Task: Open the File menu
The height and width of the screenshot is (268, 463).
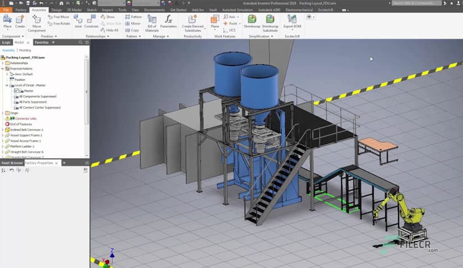Action: click(x=6, y=10)
